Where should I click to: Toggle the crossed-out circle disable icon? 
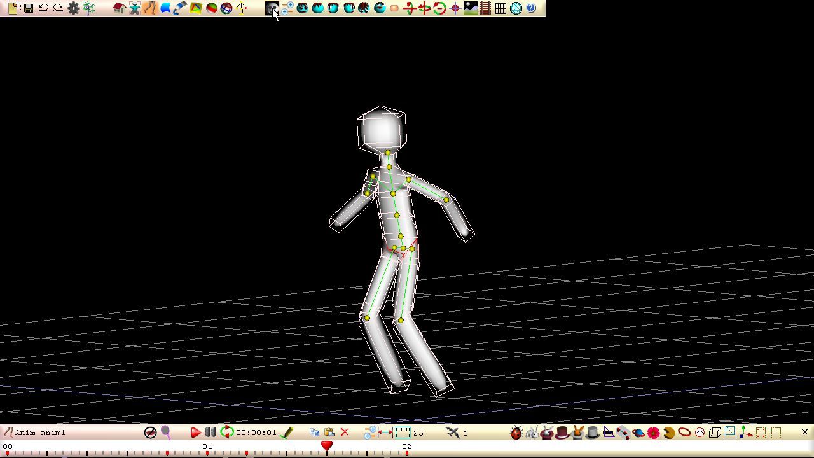coord(150,433)
